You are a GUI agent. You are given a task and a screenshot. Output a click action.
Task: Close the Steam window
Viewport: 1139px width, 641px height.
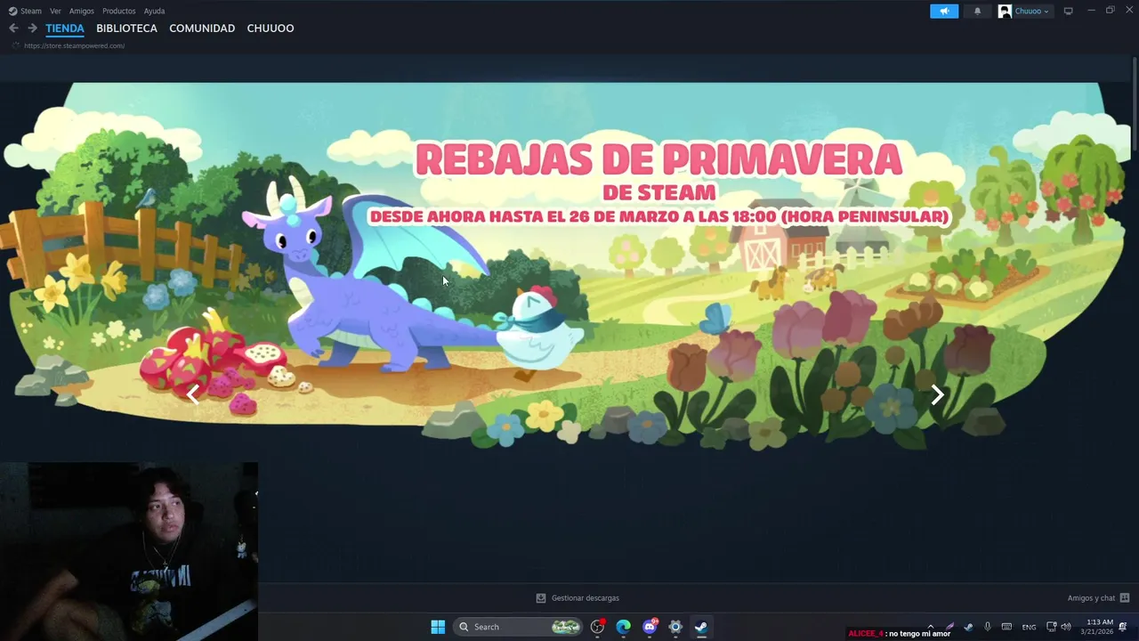[x=1128, y=11]
